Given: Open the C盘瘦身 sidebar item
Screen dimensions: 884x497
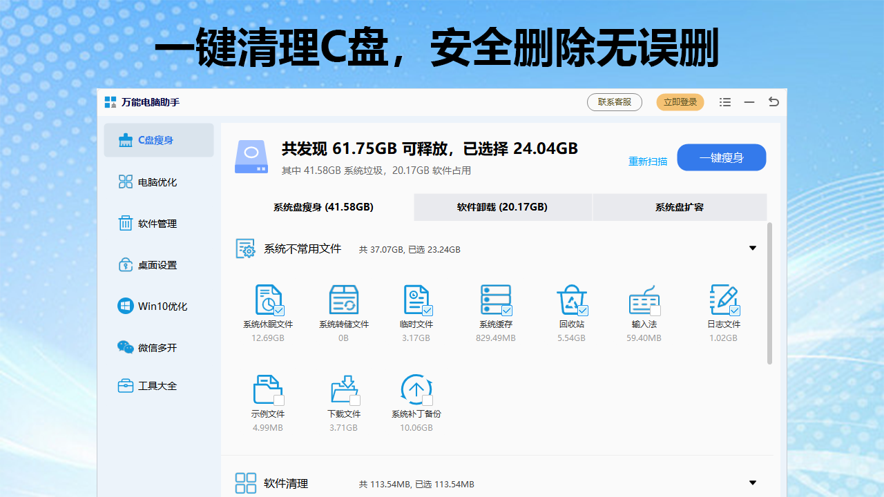Looking at the screenshot, I should tap(159, 140).
